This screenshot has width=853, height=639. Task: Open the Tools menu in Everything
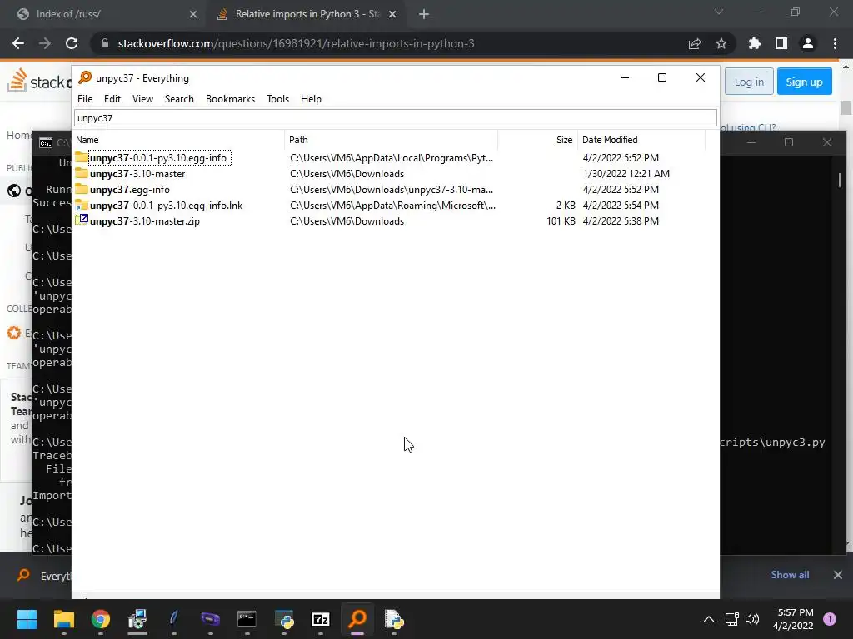point(277,99)
